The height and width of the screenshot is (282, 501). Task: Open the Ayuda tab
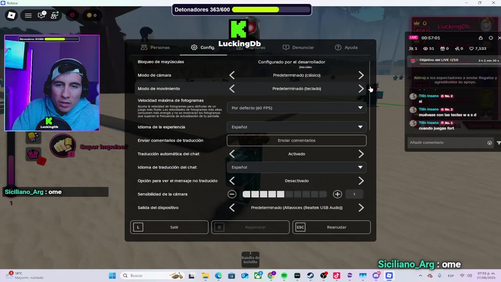coord(346,47)
